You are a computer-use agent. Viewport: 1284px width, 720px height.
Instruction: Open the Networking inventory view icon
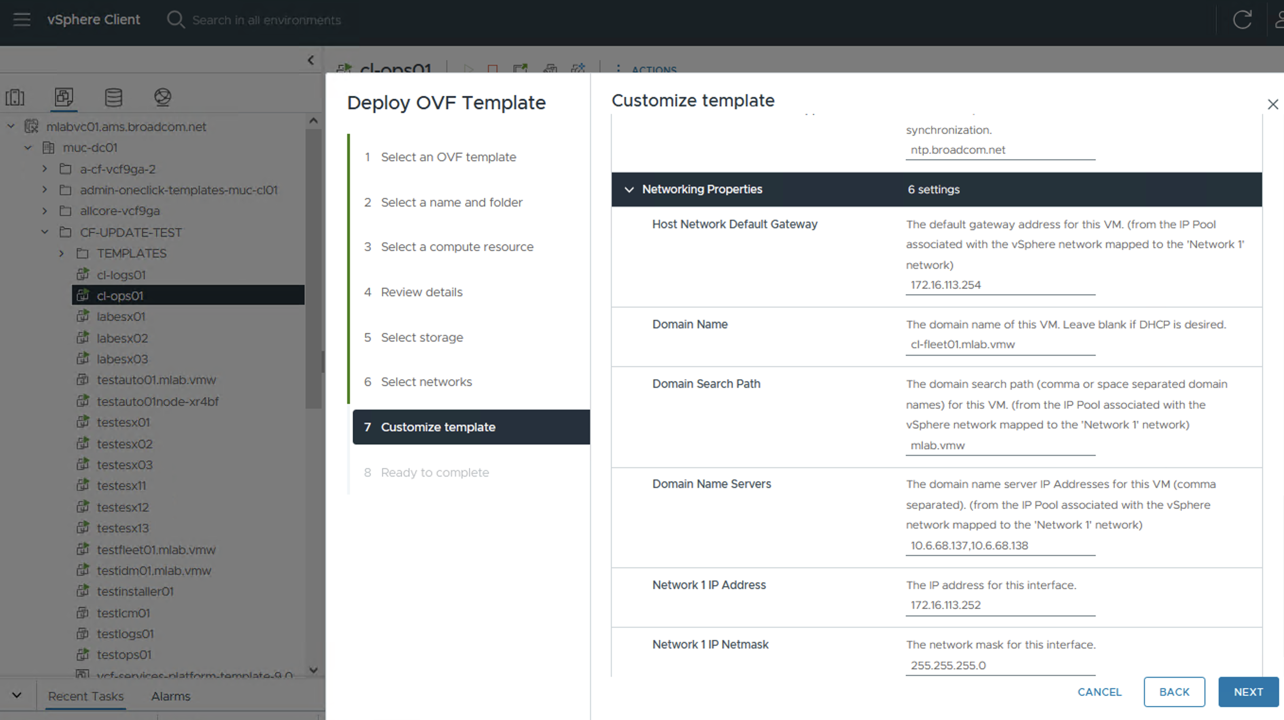tap(163, 97)
